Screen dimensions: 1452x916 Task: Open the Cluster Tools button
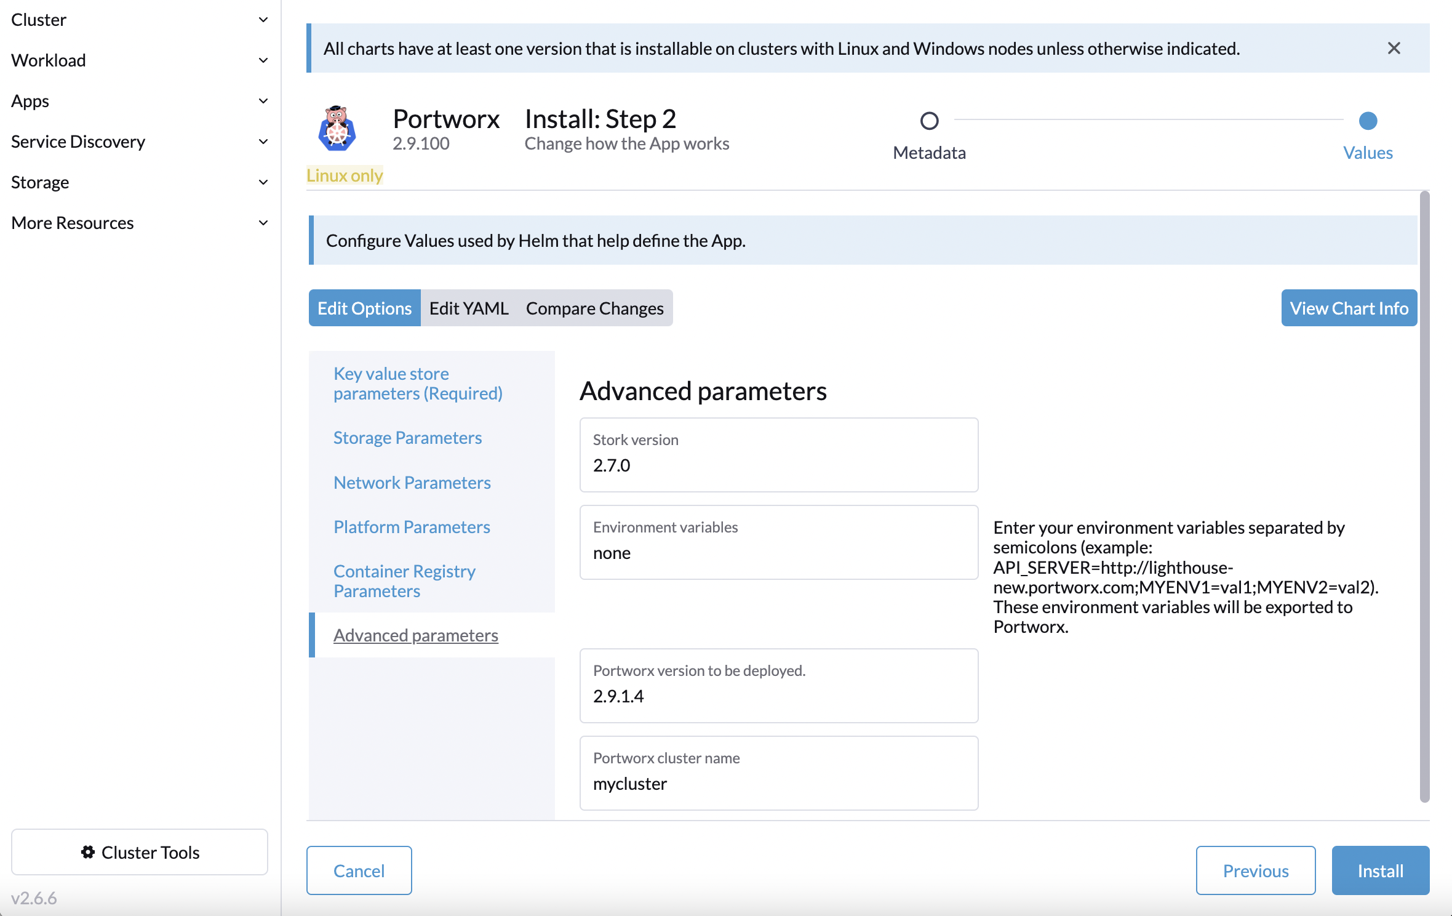(140, 852)
